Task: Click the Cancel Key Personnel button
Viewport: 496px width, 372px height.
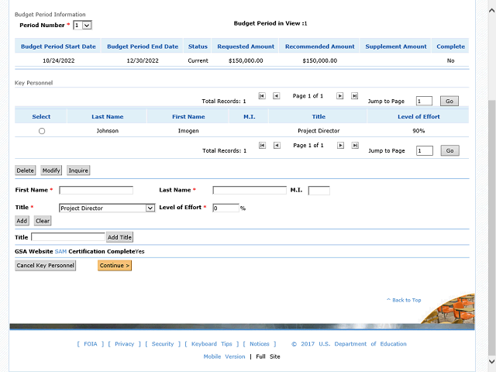Action: [x=46, y=266]
